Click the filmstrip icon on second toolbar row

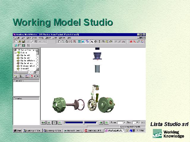[x=23, y=45]
